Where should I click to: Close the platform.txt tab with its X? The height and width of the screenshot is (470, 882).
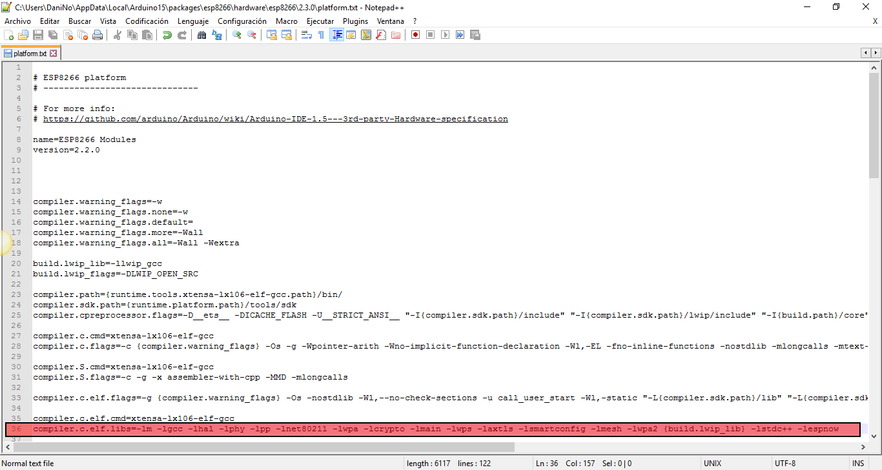54,54
